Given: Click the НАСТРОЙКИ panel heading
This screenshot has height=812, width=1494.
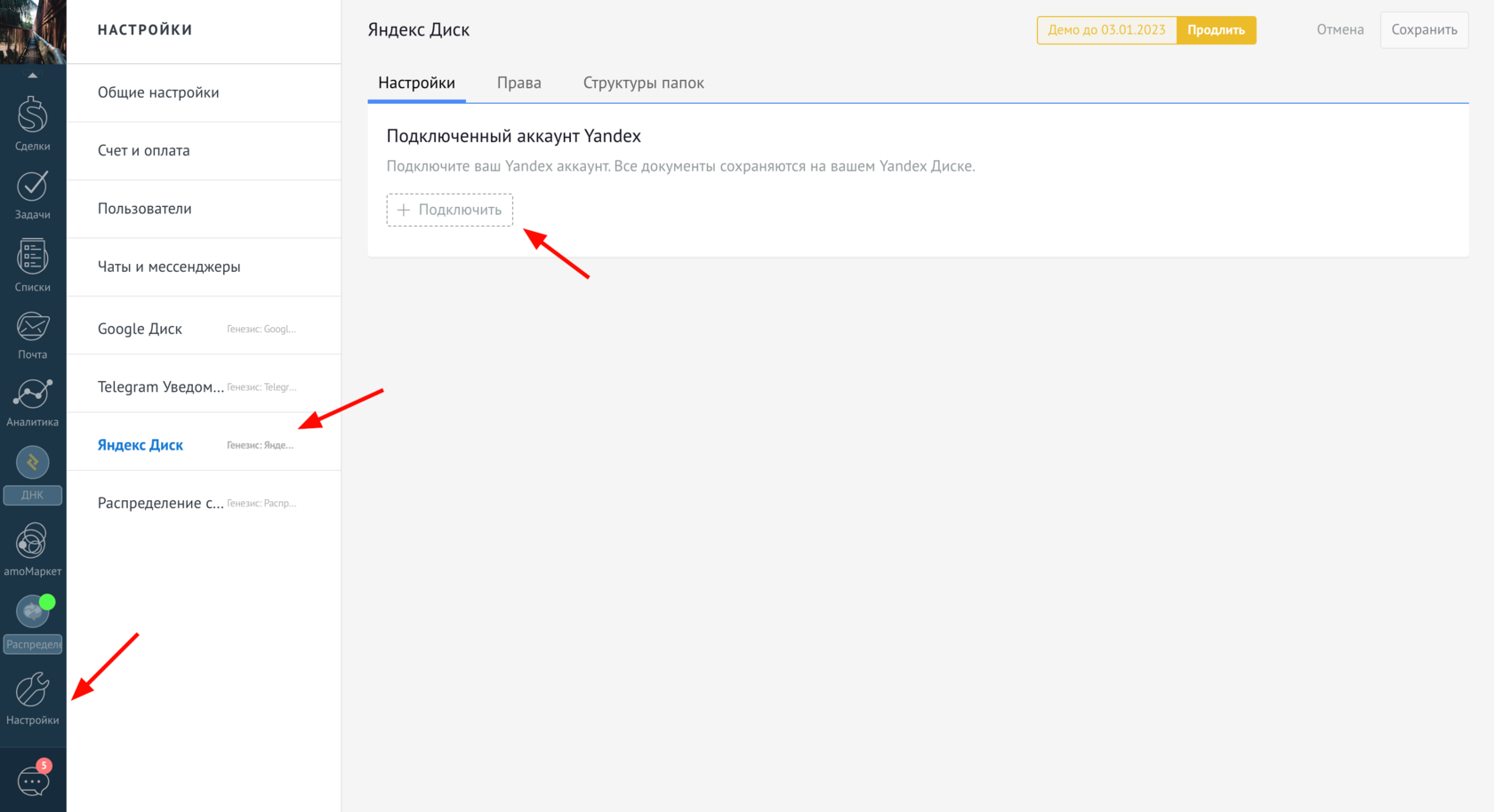Looking at the screenshot, I should click(x=145, y=29).
